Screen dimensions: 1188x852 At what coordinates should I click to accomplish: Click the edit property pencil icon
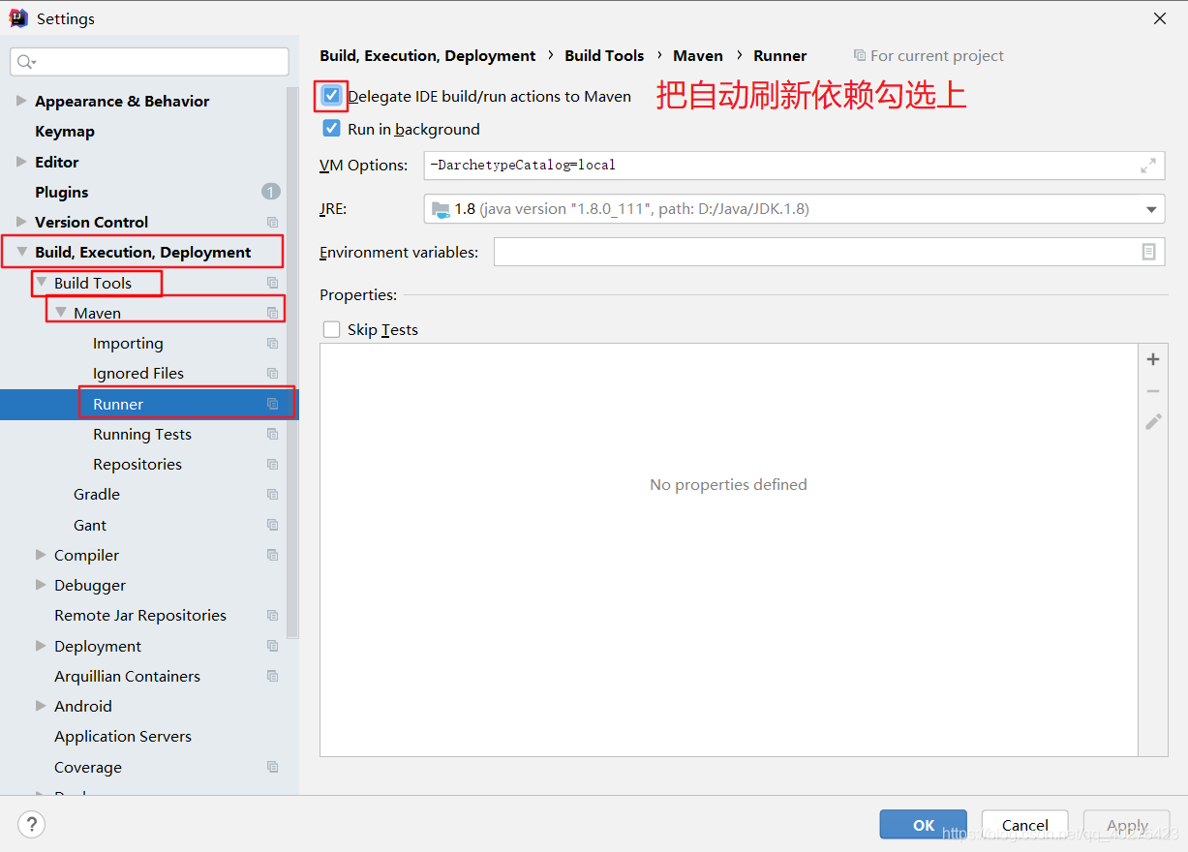[1153, 422]
